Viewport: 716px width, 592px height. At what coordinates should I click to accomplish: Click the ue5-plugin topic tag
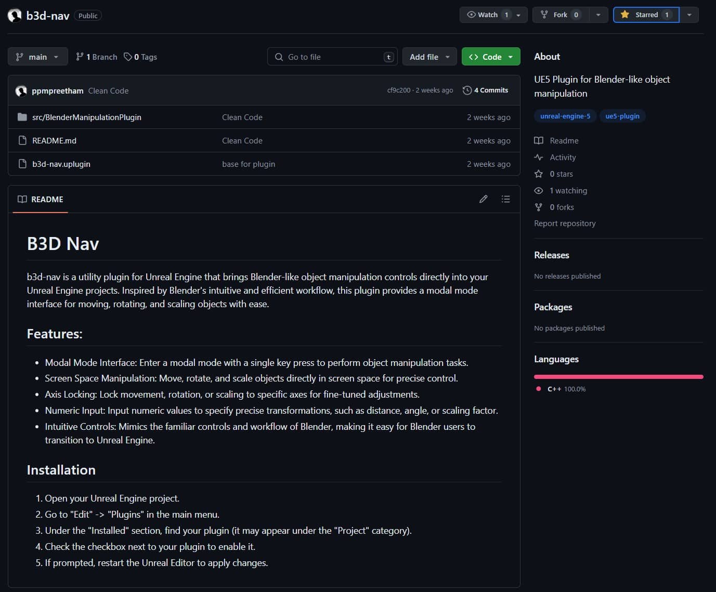click(x=622, y=116)
